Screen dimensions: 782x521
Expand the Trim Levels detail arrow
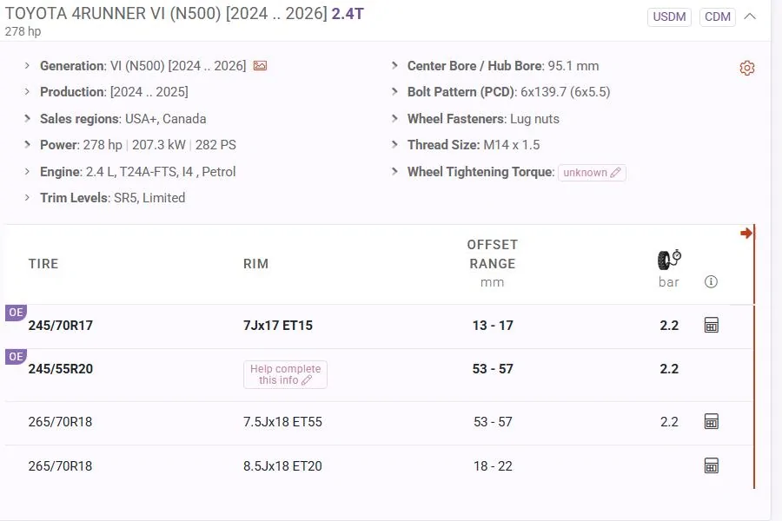coord(28,198)
